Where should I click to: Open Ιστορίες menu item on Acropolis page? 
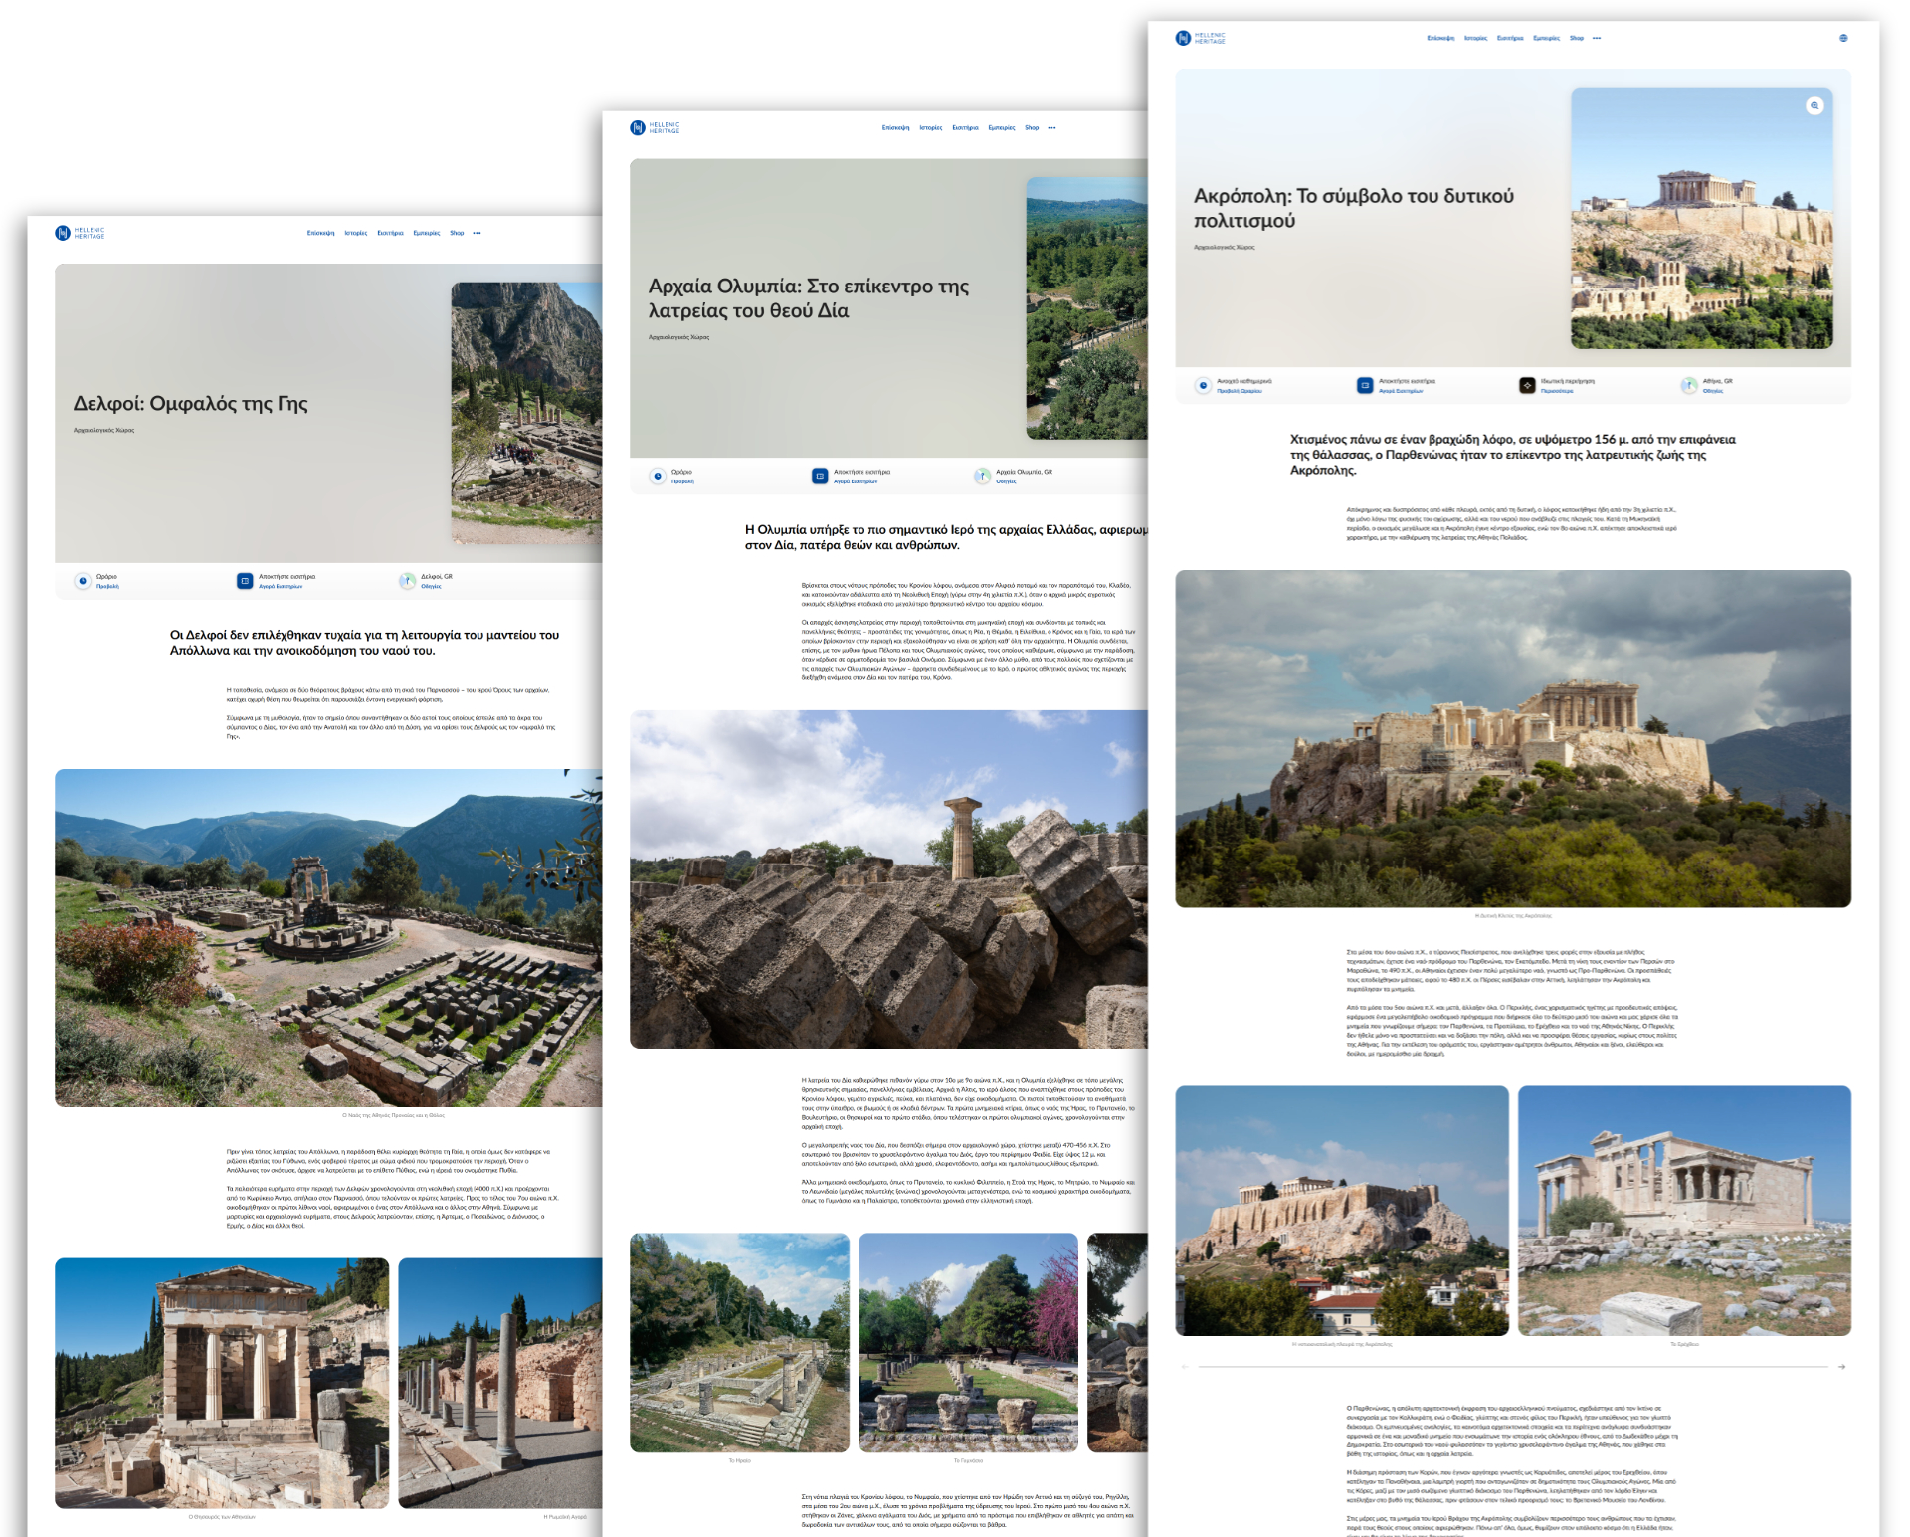click(x=1475, y=38)
